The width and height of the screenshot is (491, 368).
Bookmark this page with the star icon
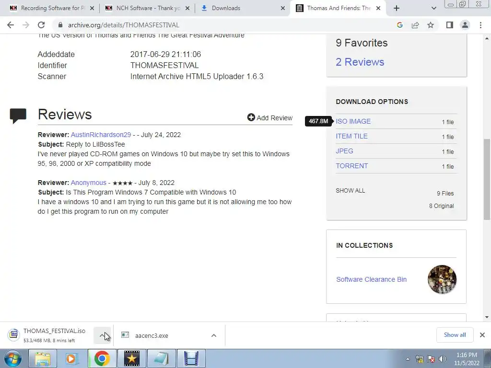pos(431,25)
